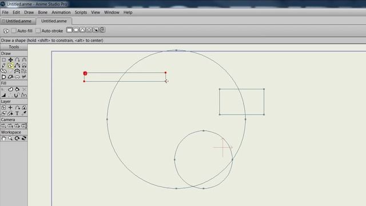The height and width of the screenshot is (206, 366).
Task: Select the dashed-square Select Points tool
Action: click(4, 60)
